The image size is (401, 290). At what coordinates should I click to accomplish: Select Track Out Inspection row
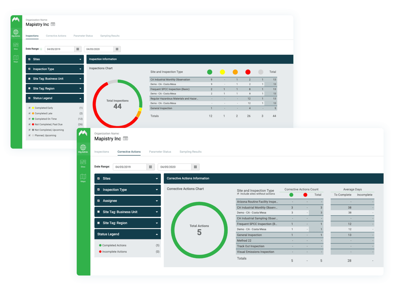click(279, 246)
